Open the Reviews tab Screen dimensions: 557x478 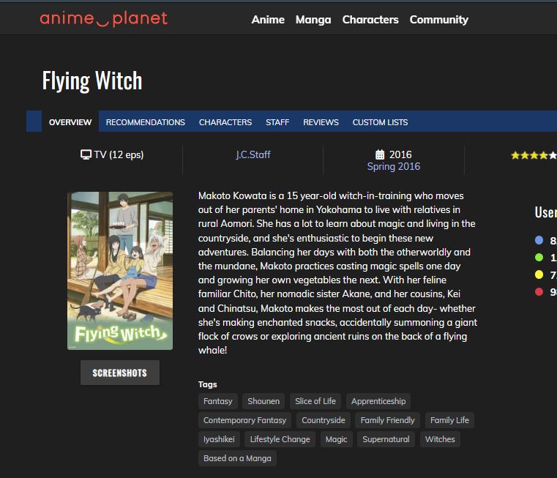tap(321, 122)
